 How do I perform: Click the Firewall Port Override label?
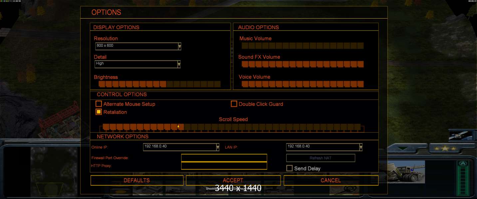click(110, 158)
